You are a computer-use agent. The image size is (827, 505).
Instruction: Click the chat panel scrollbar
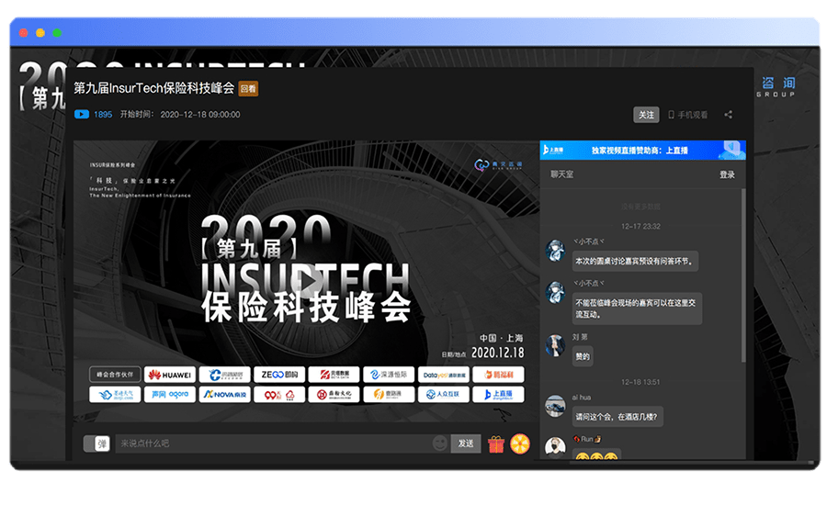coord(743,275)
